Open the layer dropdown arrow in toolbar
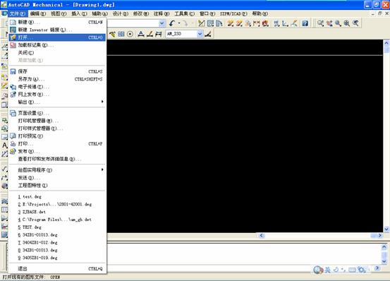Viewport: 390px width, 281px height. 162,23
